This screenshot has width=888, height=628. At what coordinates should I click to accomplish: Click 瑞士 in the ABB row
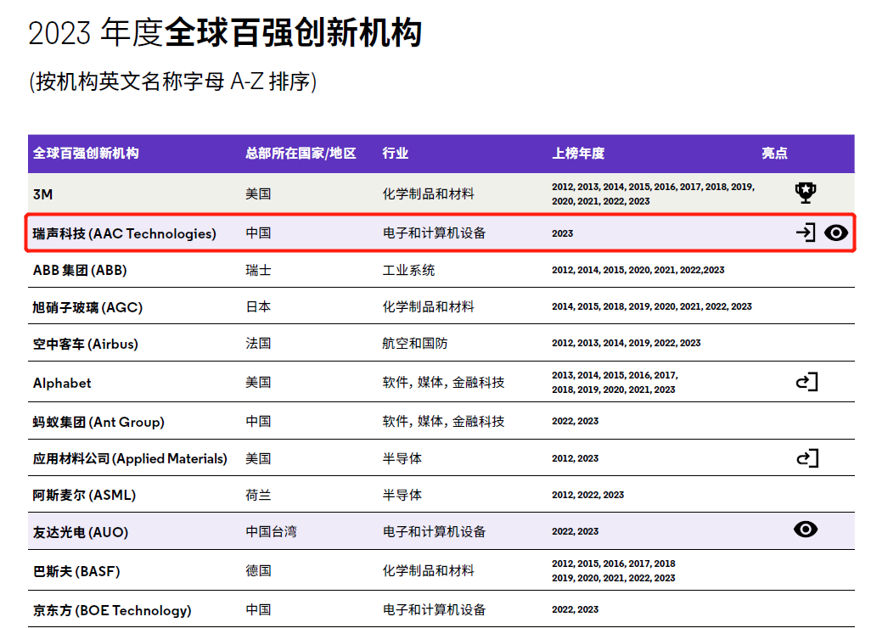point(258,270)
